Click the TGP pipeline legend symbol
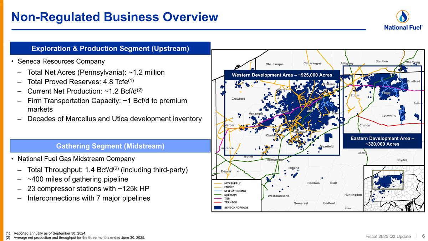Image resolution: width=428 pixels, height=241 pixels. pyautogui.click(x=218, y=198)
